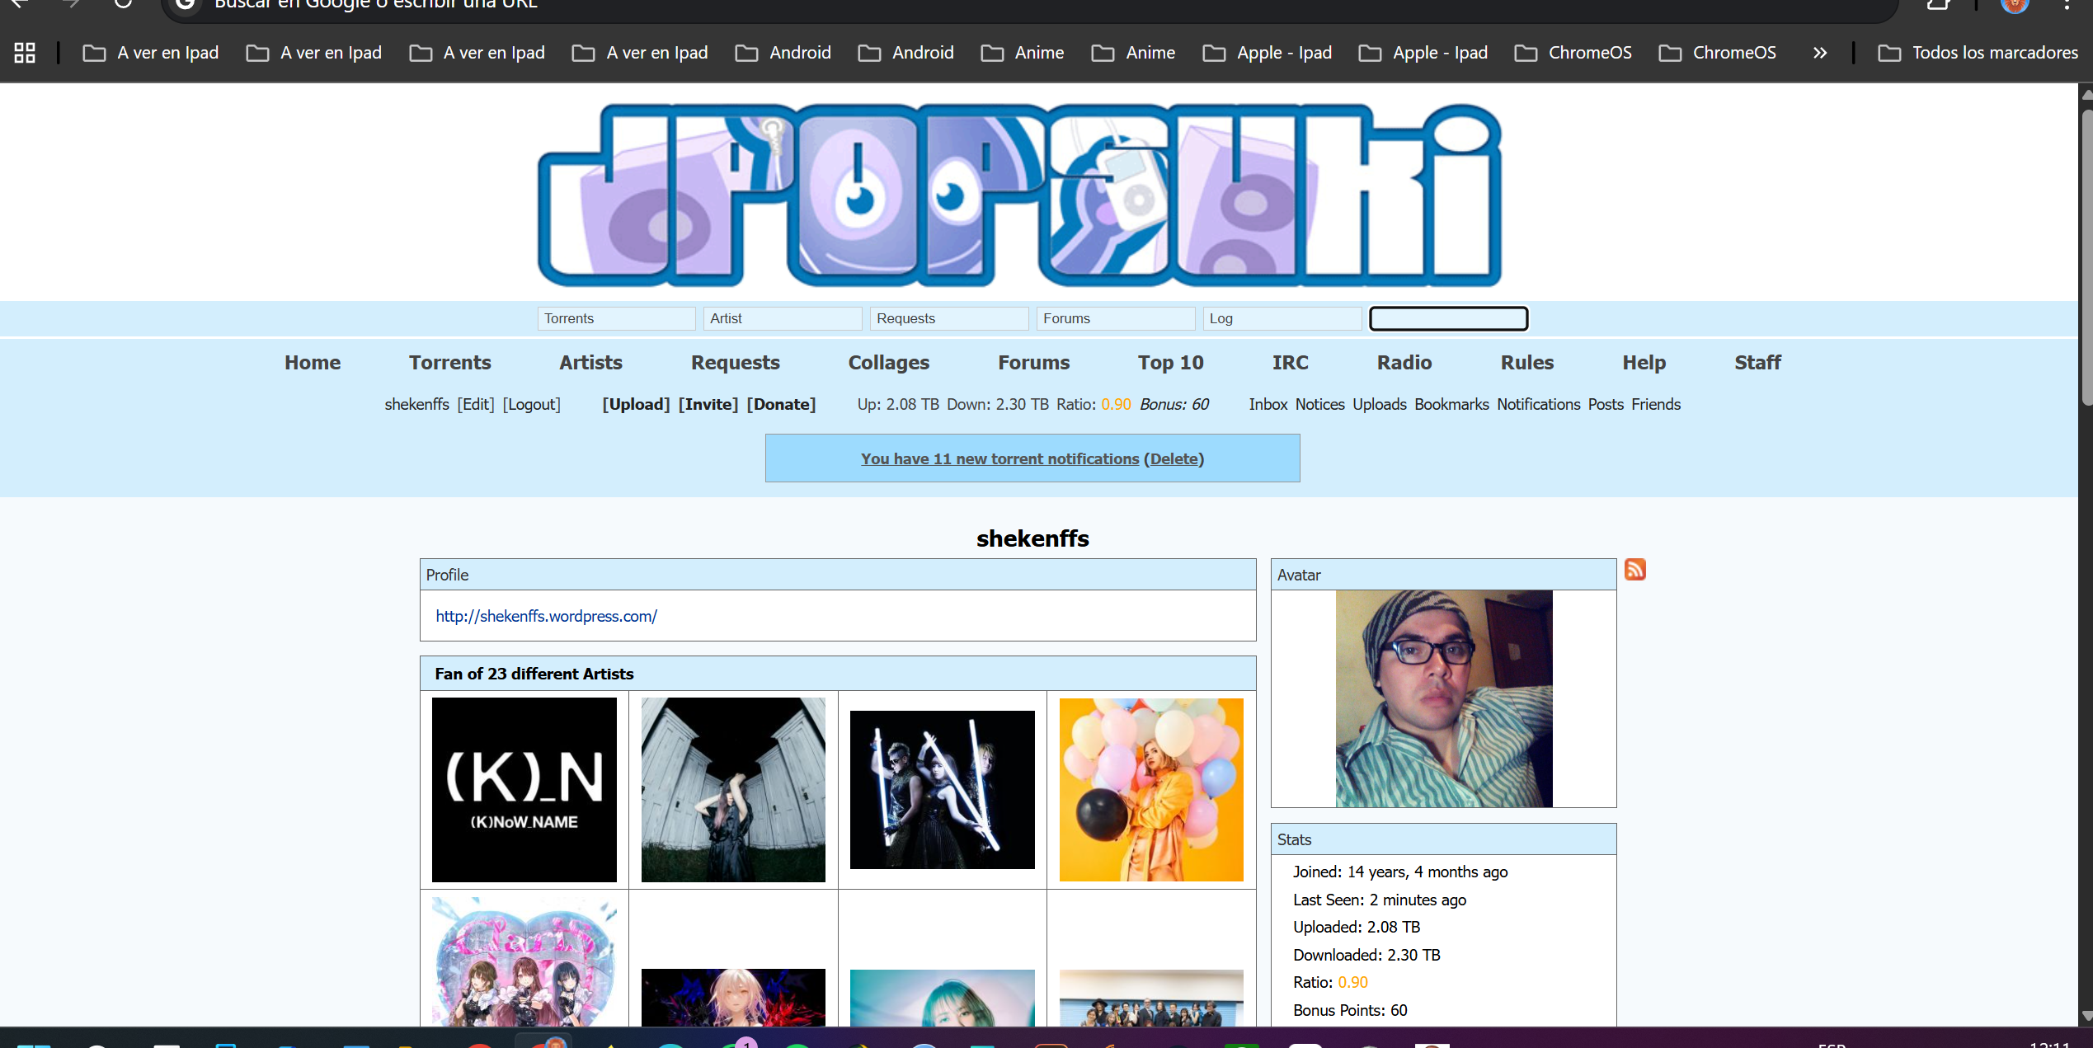Go to Top 10 page
The width and height of the screenshot is (2093, 1048).
pyautogui.click(x=1170, y=363)
